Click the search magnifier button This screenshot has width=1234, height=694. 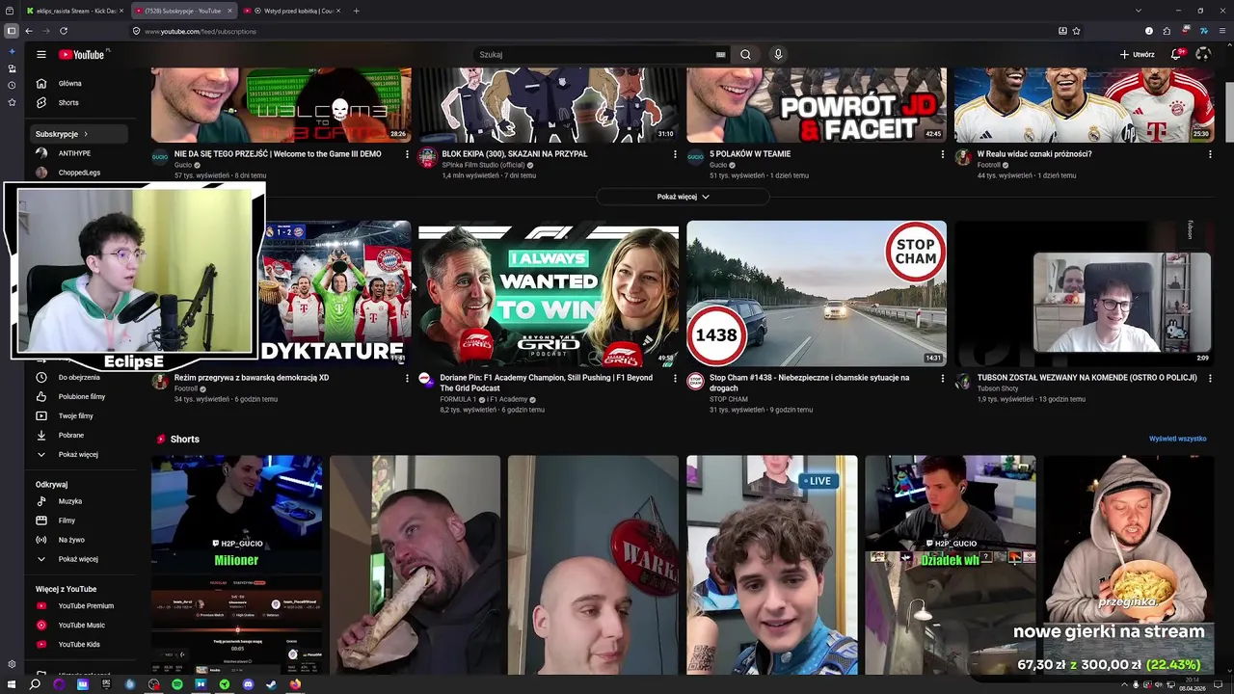pyautogui.click(x=745, y=55)
